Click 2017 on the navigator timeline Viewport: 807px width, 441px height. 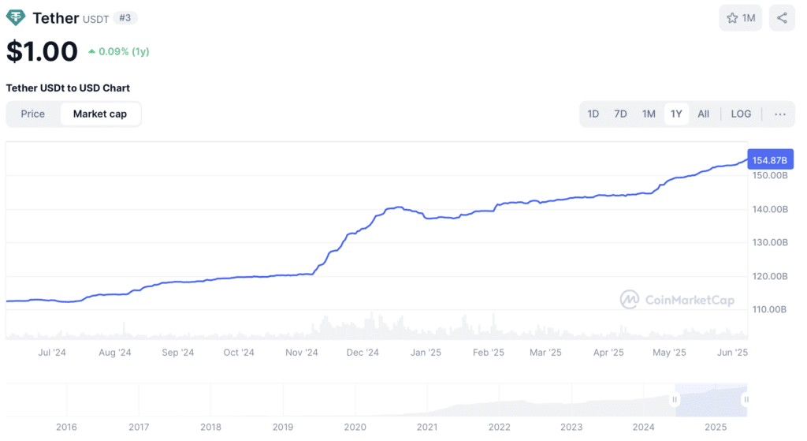(139, 427)
